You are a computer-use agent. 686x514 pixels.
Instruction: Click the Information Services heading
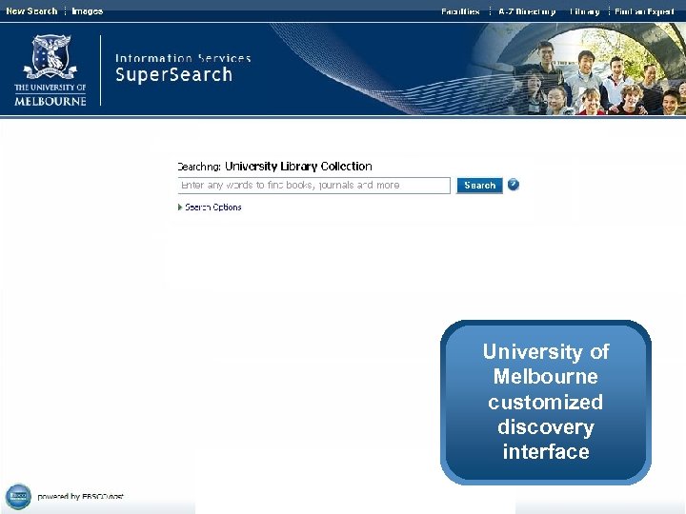pyautogui.click(x=183, y=58)
